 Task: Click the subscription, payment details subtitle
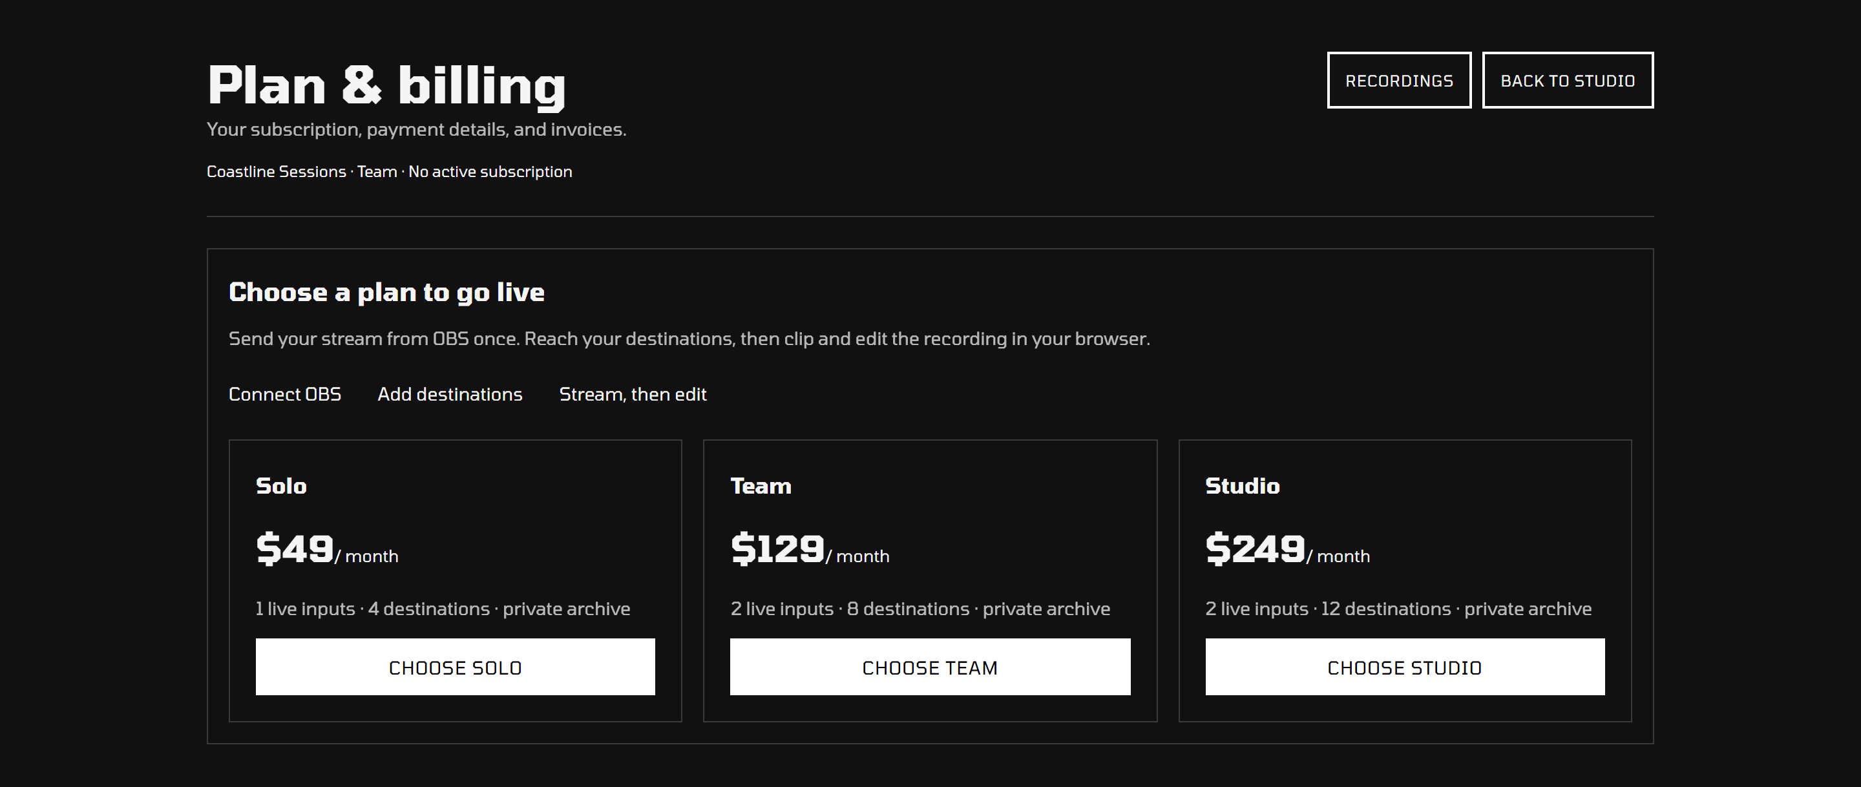point(416,129)
